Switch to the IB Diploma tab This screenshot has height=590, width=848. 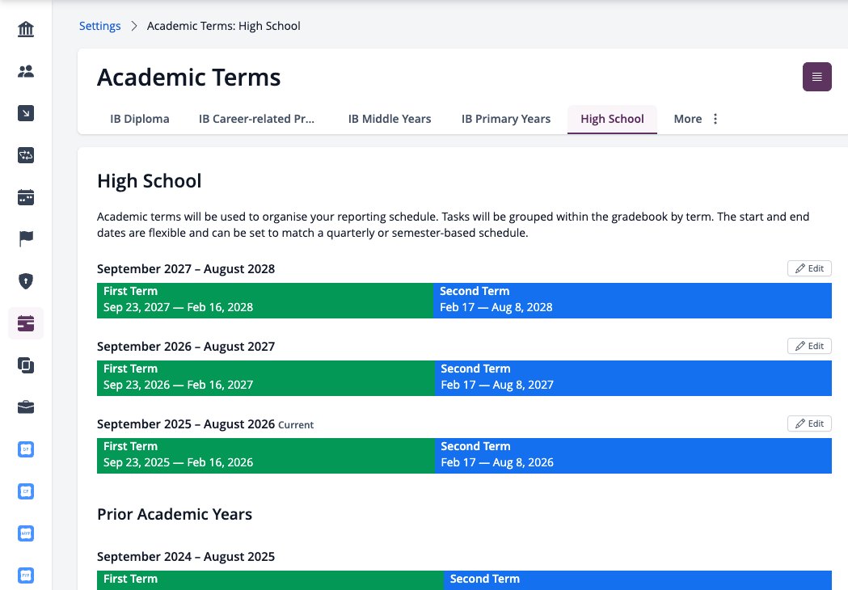click(x=140, y=119)
